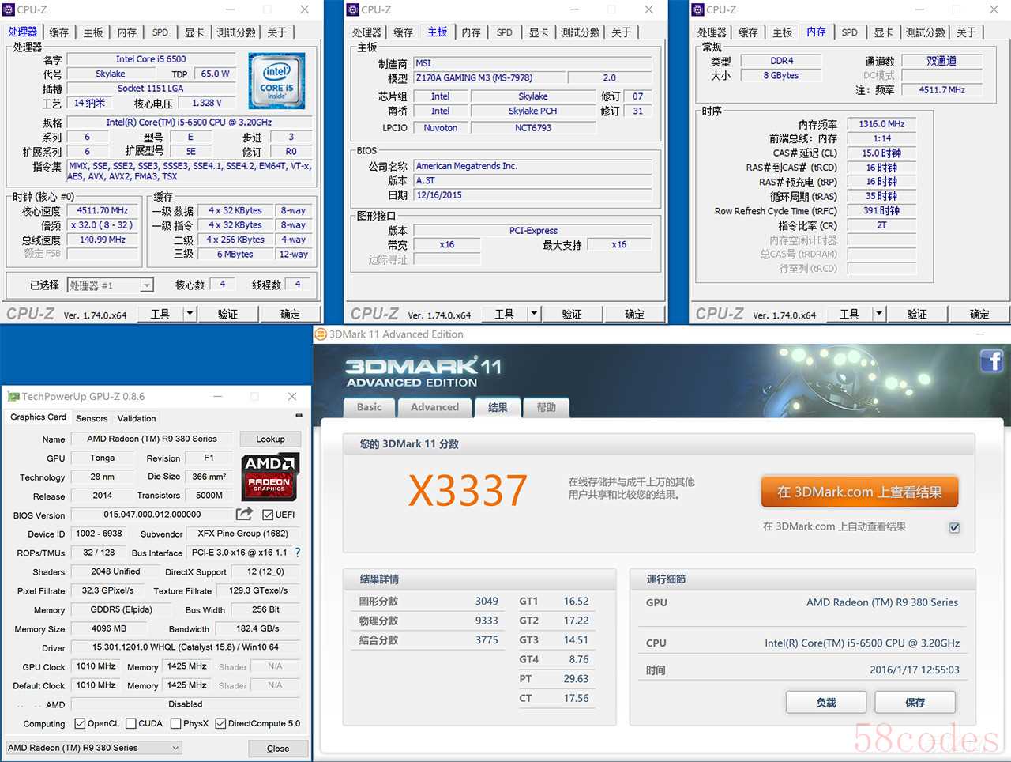Click the DDR4 memory type value
This screenshot has height=762, width=1011.
[781, 61]
